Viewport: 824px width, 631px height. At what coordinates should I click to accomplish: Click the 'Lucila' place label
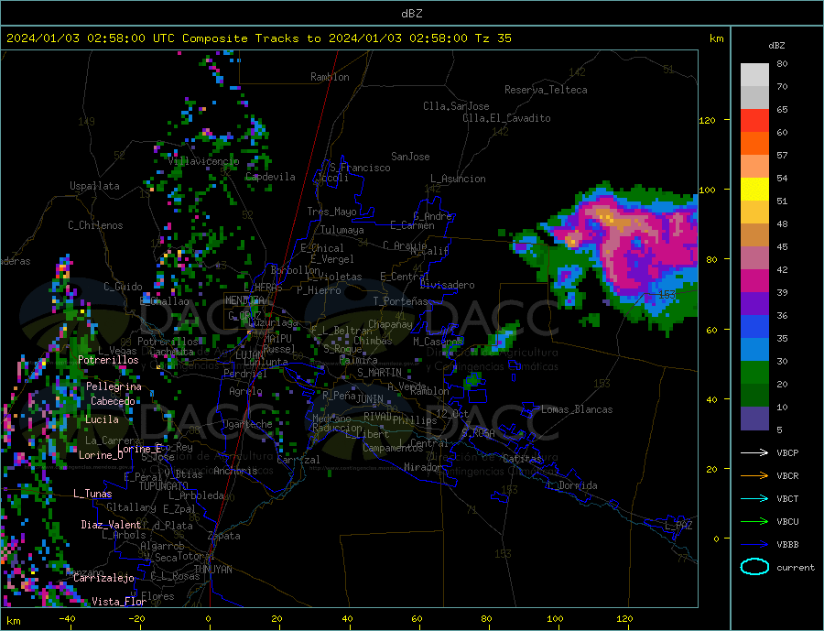point(102,419)
